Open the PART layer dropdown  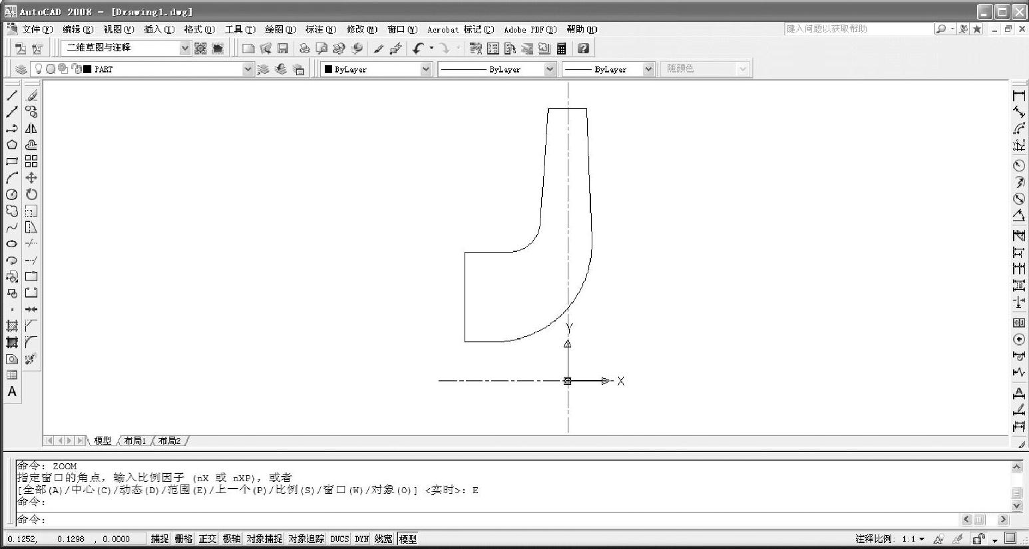248,69
